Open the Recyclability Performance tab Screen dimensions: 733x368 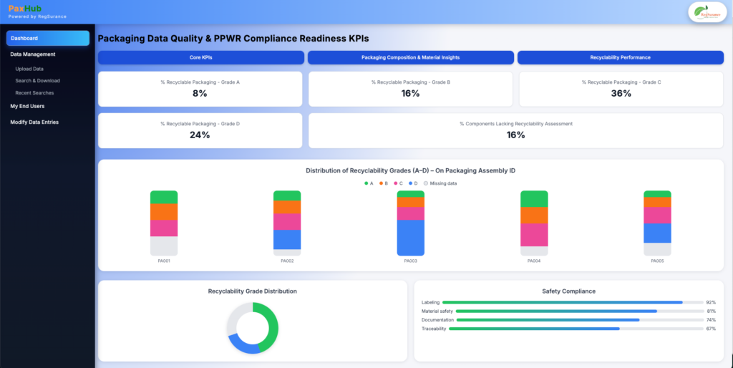tap(621, 57)
